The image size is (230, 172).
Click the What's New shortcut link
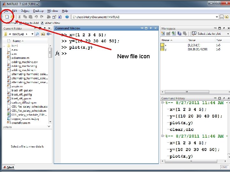click(50, 23)
